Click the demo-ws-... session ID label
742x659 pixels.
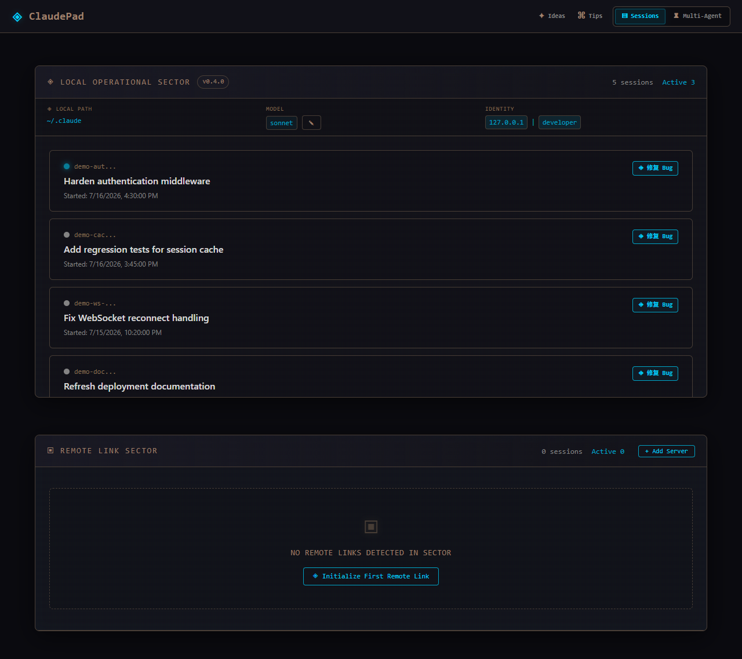click(95, 304)
